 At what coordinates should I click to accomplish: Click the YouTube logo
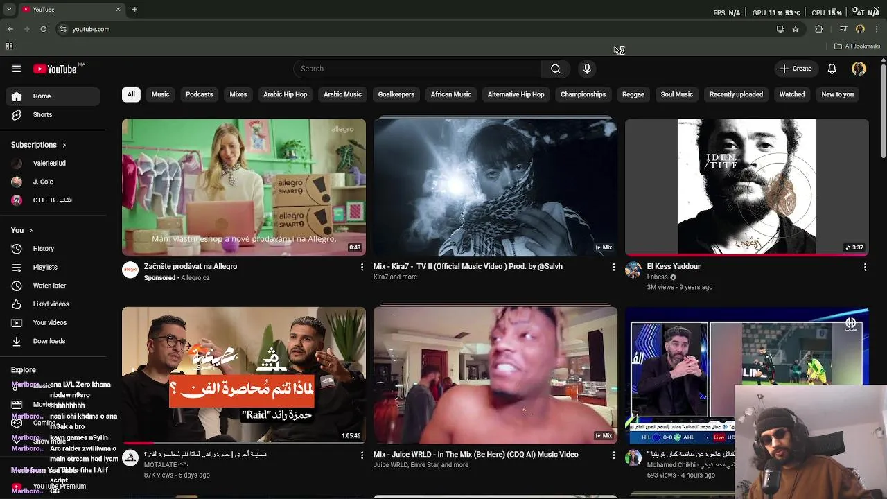55,69
